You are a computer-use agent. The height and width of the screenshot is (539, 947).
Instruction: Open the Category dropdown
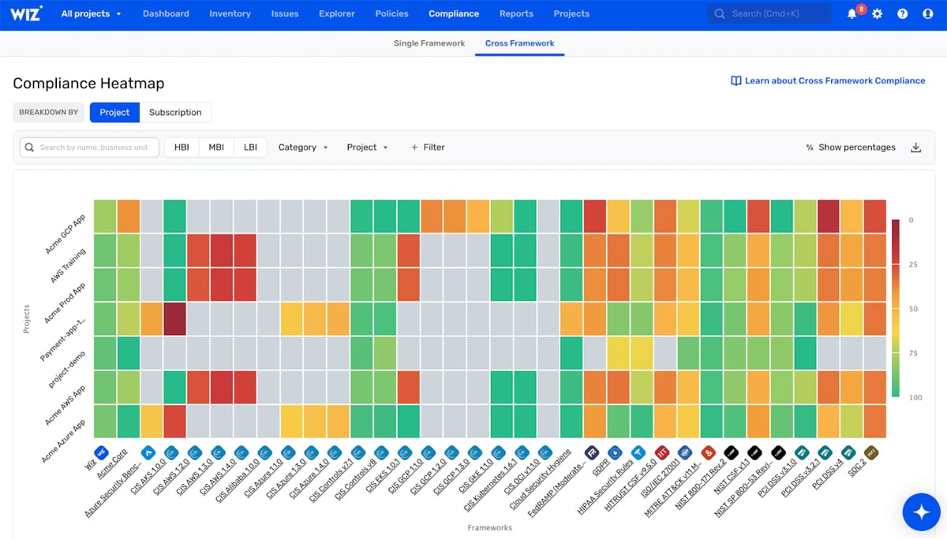point(302,147)
